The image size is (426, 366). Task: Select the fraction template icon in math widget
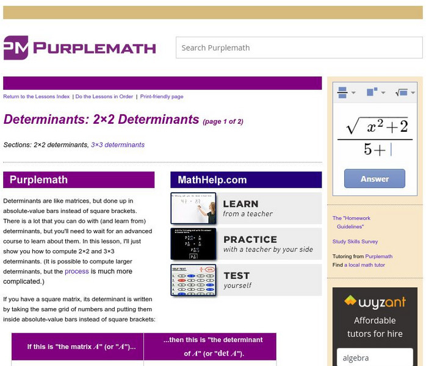point(342,93)
